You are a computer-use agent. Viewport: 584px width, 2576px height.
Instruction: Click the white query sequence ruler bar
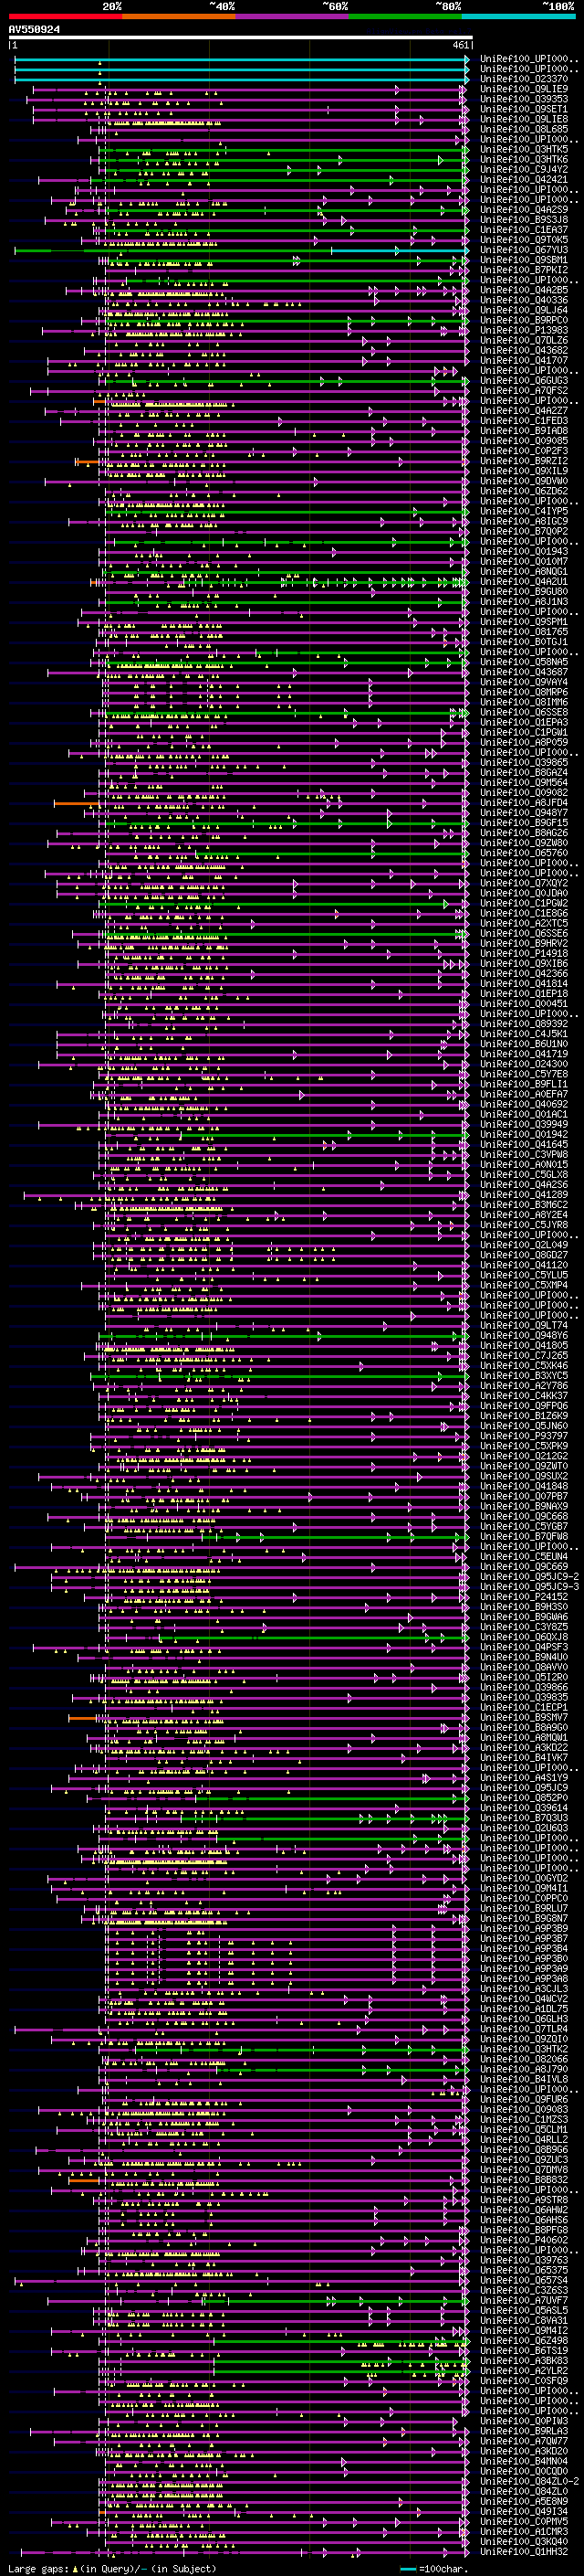[x=240, y=38]
